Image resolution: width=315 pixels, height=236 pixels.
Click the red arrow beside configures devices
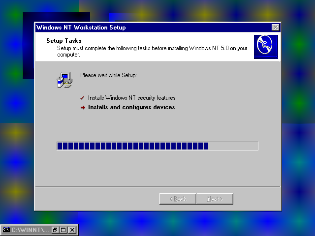(83, 108)
